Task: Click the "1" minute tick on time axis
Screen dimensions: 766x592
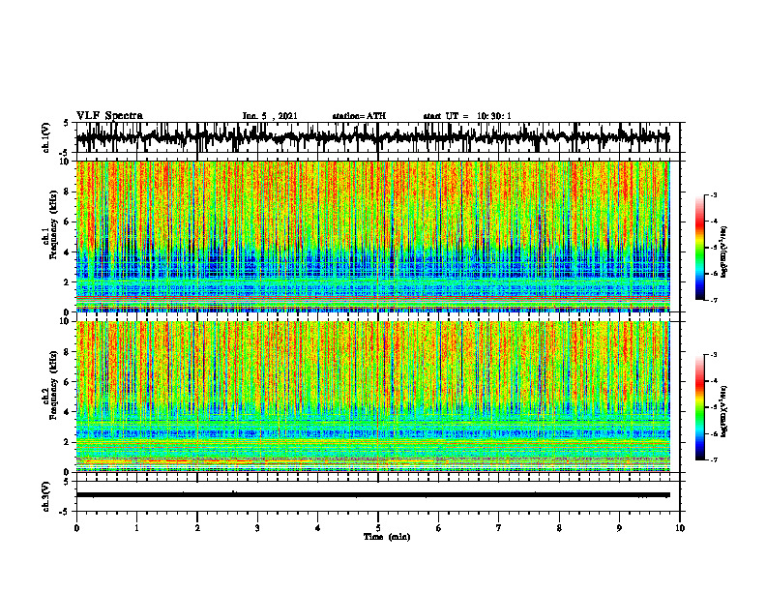Action: click(136, 528)
